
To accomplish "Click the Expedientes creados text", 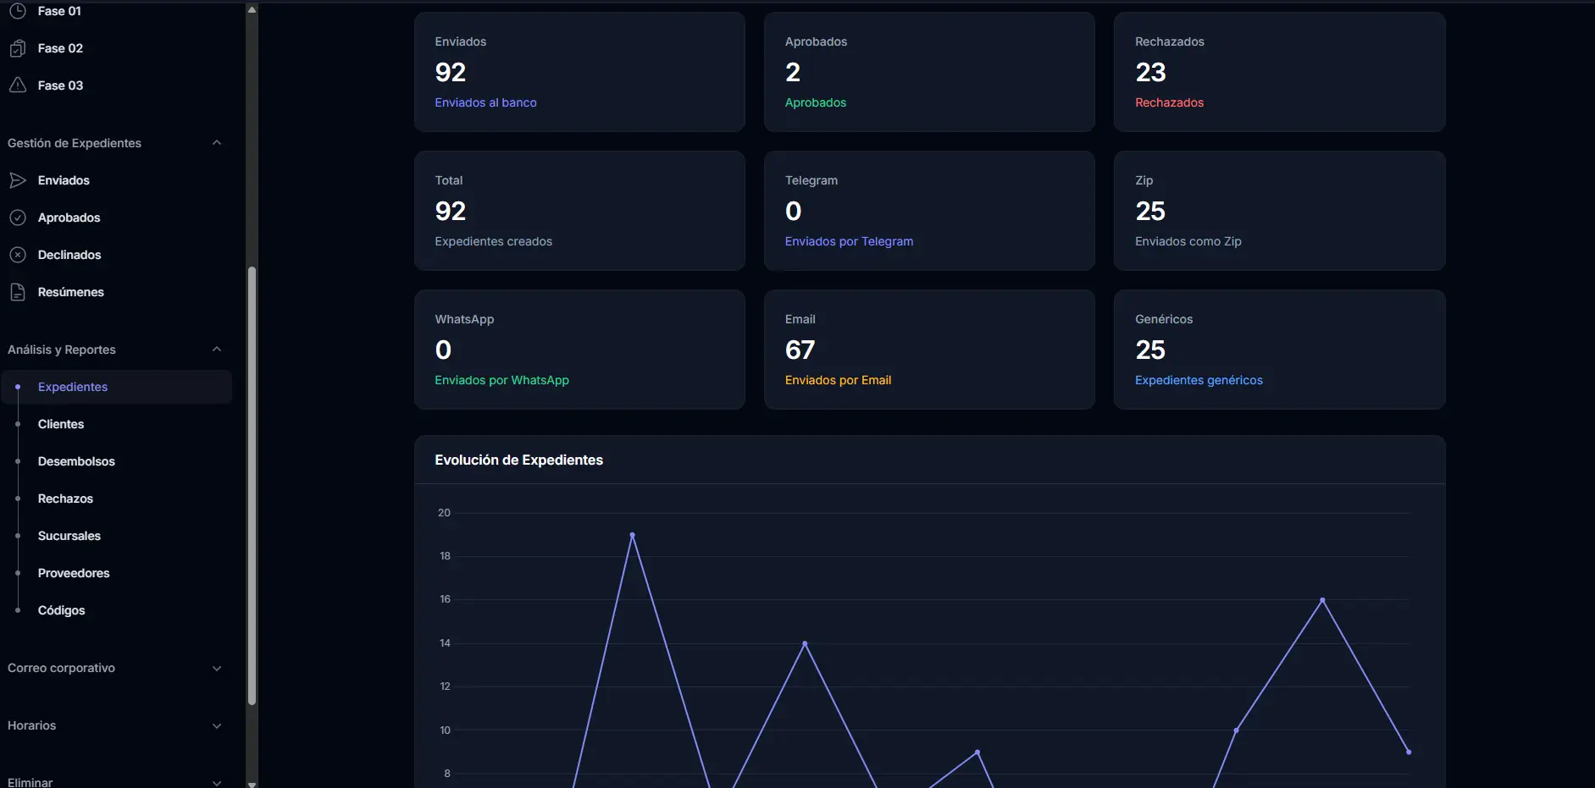I will click(493, 241).
